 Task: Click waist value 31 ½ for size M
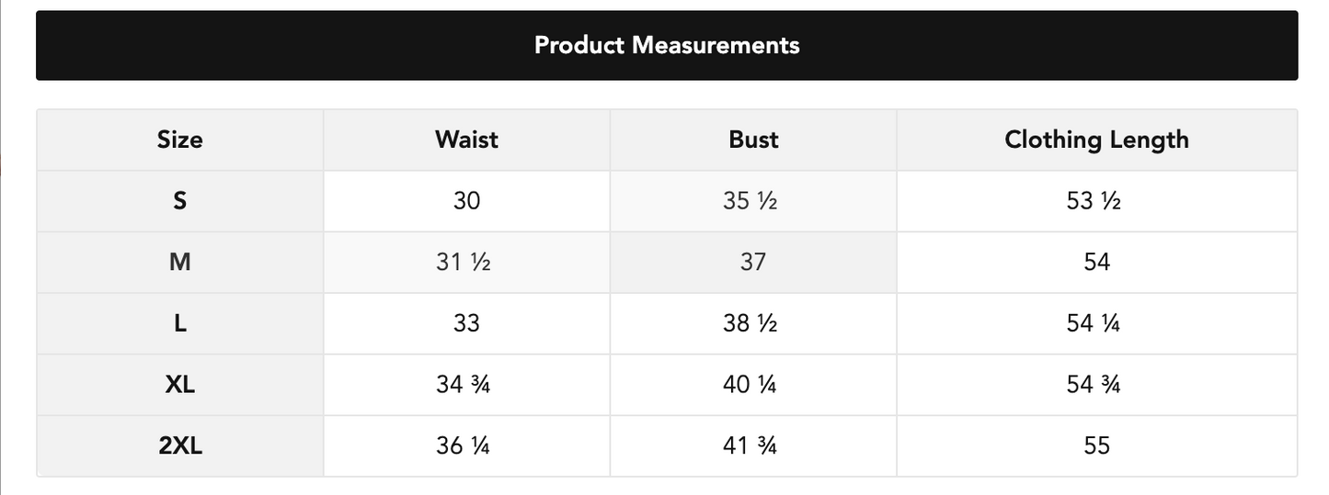point(463,263)
